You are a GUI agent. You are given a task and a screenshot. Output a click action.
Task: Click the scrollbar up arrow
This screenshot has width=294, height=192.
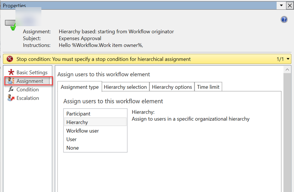click(x=287, y=70)
